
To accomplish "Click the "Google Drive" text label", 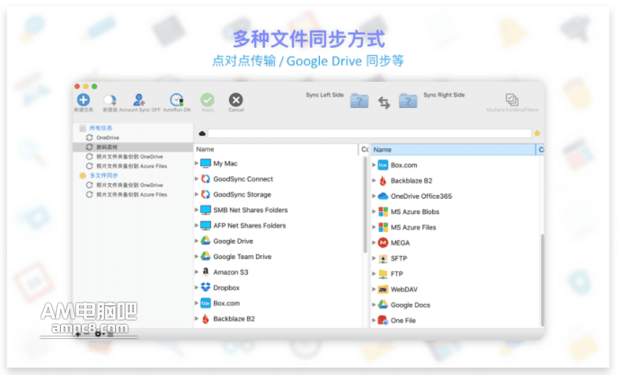I will click(x=233, y=241).
